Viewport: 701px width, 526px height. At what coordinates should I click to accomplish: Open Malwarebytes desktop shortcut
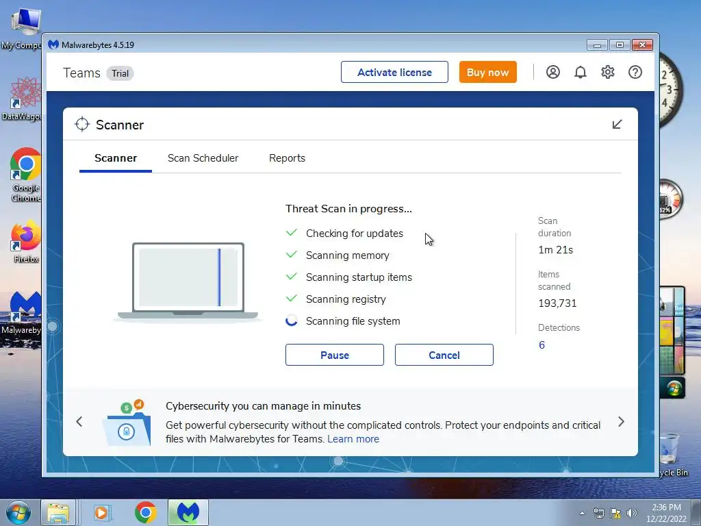[21, 313]
